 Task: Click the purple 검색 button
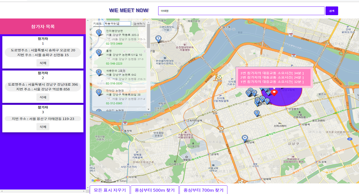(332, 11)
